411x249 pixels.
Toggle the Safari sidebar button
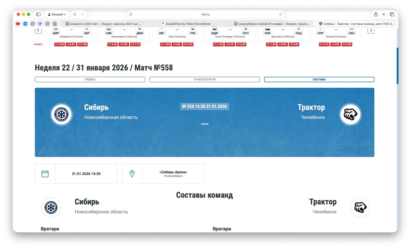tap(38, 14)
